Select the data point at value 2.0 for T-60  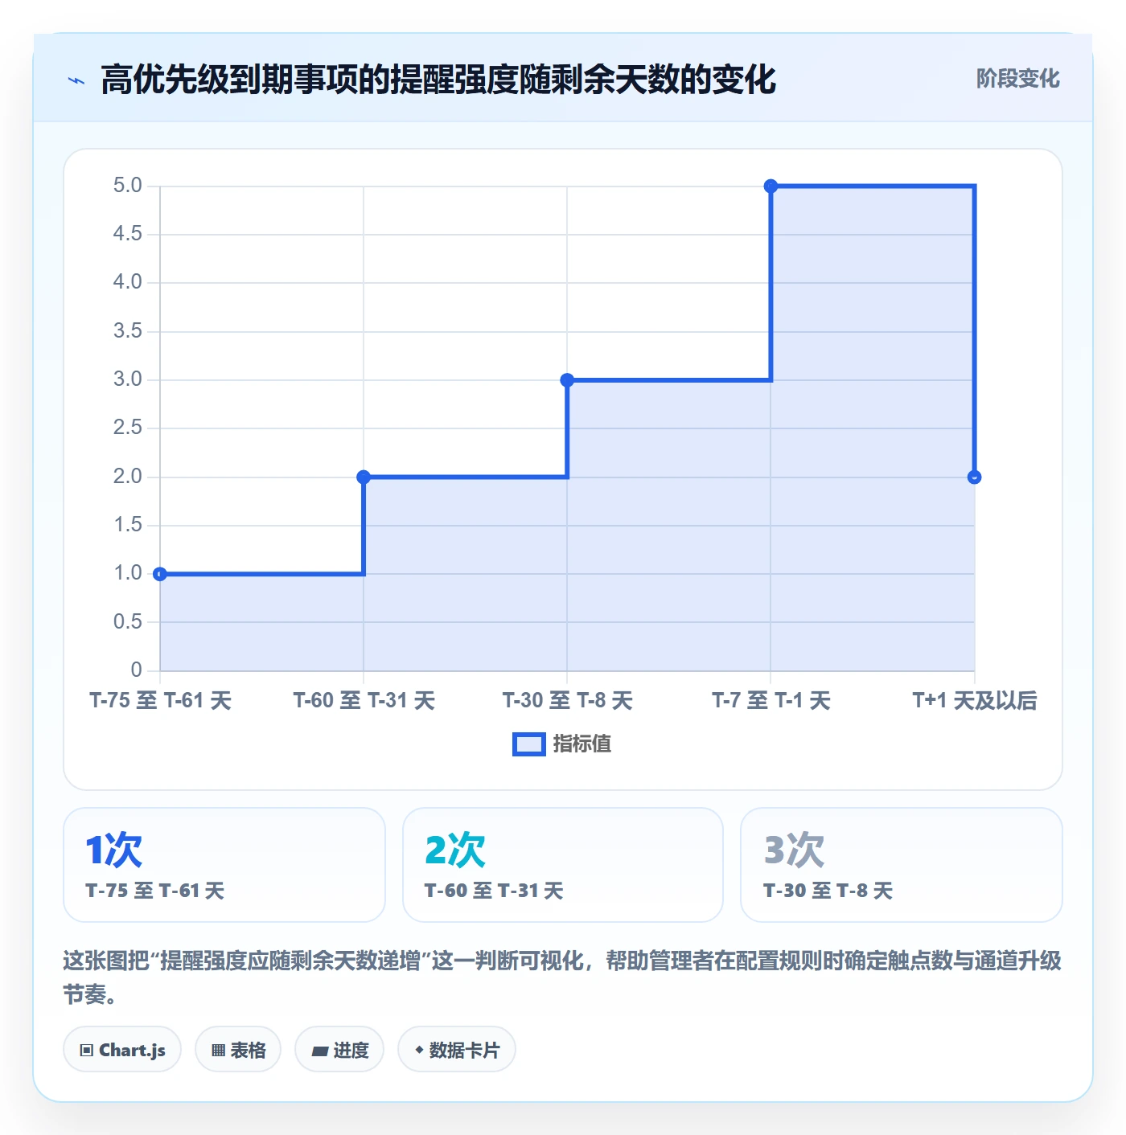click(364, 477)
